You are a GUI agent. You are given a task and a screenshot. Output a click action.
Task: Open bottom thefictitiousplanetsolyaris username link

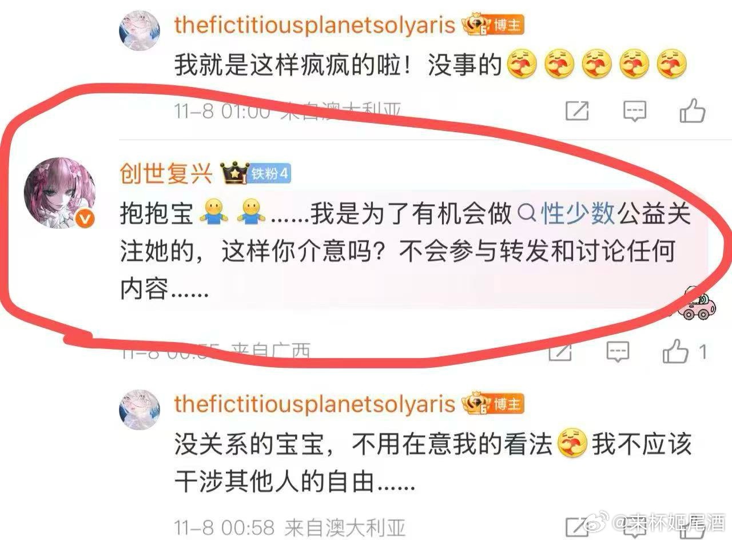[315, 404]
